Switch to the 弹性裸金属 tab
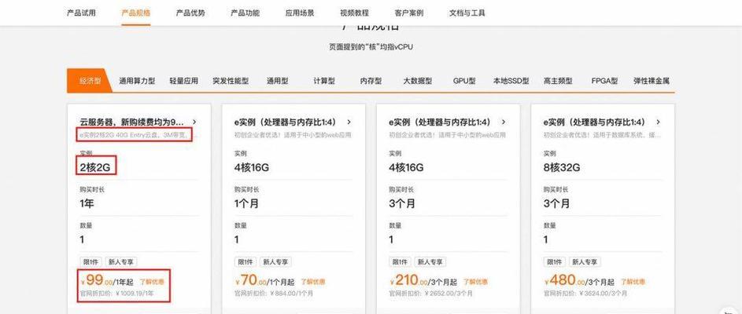742x314 pixels. pos(652,81)
